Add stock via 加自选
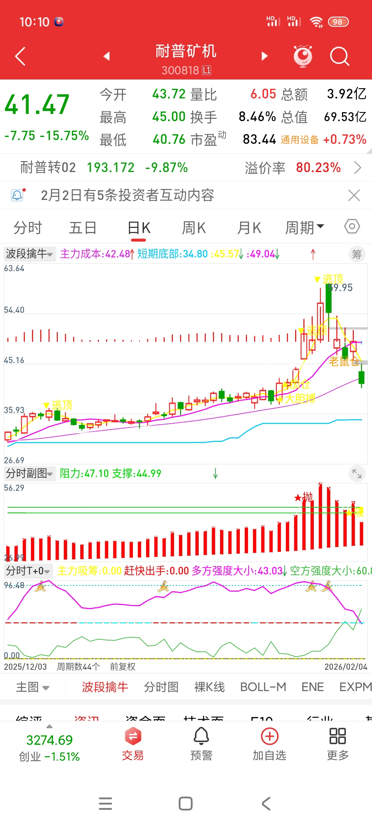Screen dimensions: 372x826 269,743
